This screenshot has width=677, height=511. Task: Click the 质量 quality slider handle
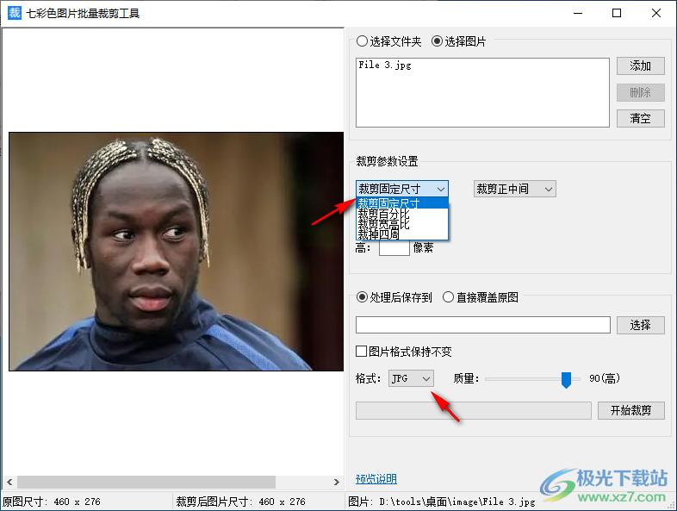coord(566,379)
